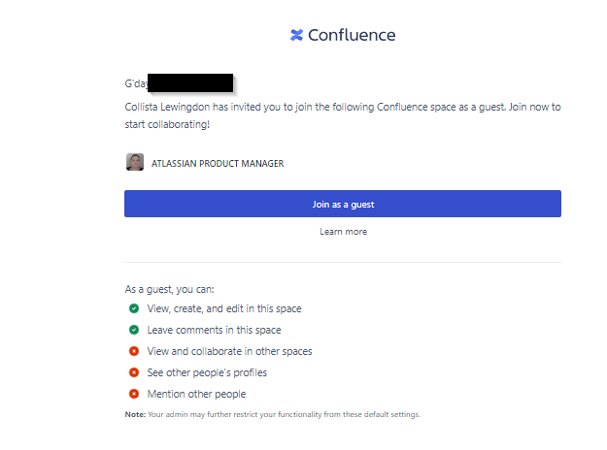Click green check beside Leave comments
Image resolution: width=607 pixels, height=450 pixels.
coord(134,330)
